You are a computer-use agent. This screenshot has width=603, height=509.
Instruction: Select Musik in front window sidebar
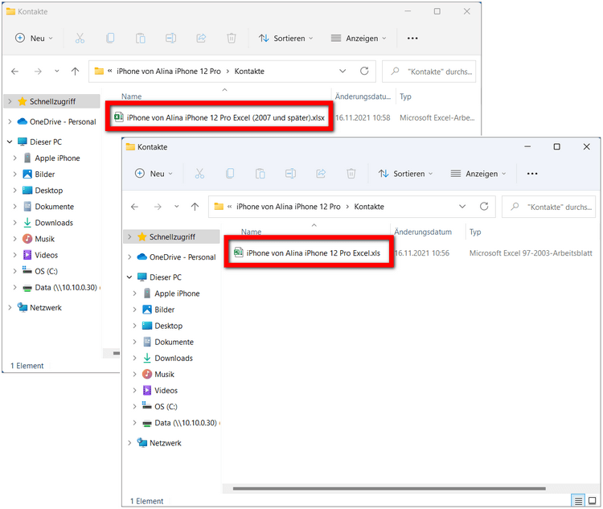[164, 375]
